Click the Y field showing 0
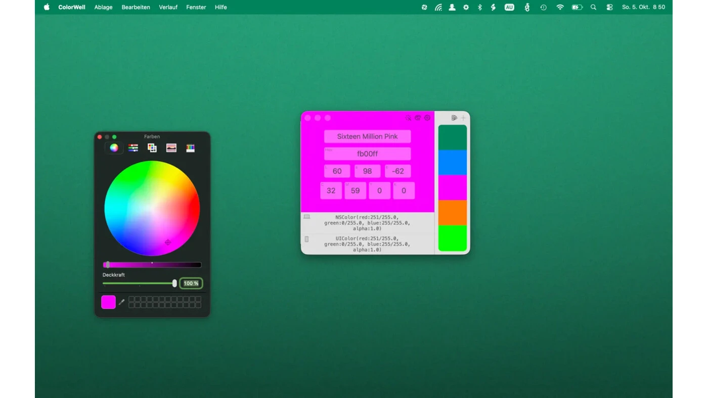 tap(379, 190)
